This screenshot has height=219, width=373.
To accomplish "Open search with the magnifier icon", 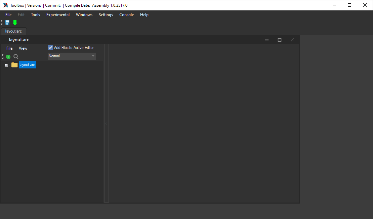I will pyautogui.click(x=16, y=57).
